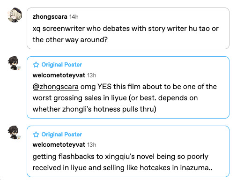This screenshot has width=237, height=180.
Task: Click reply text about xingqiu's novel flashbacks
Action: point(122,162)
